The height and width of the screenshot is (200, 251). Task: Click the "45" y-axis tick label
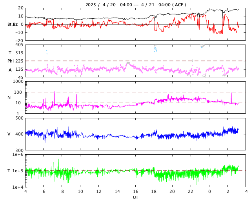pyautogui.click(x=21, y=77)
